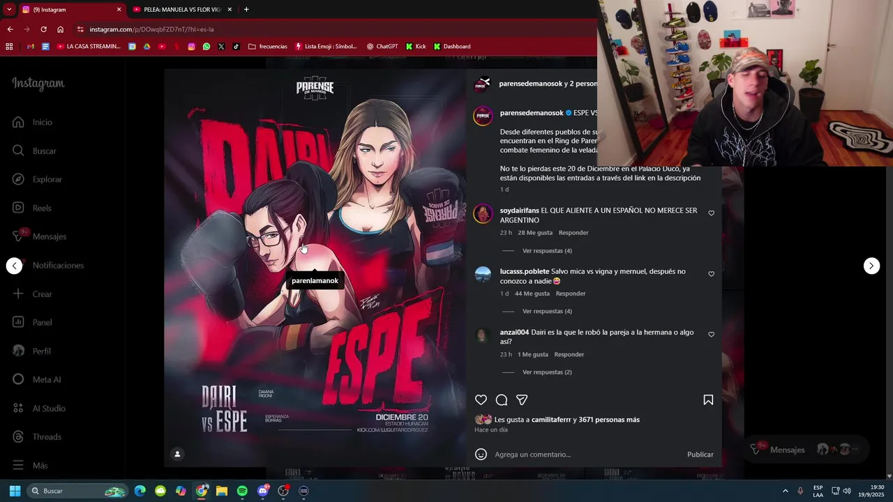Open Explorar in Instagram sidebar
Image resolution: width=893 pixels, height=502 pixels.
[x=38, y=179]
